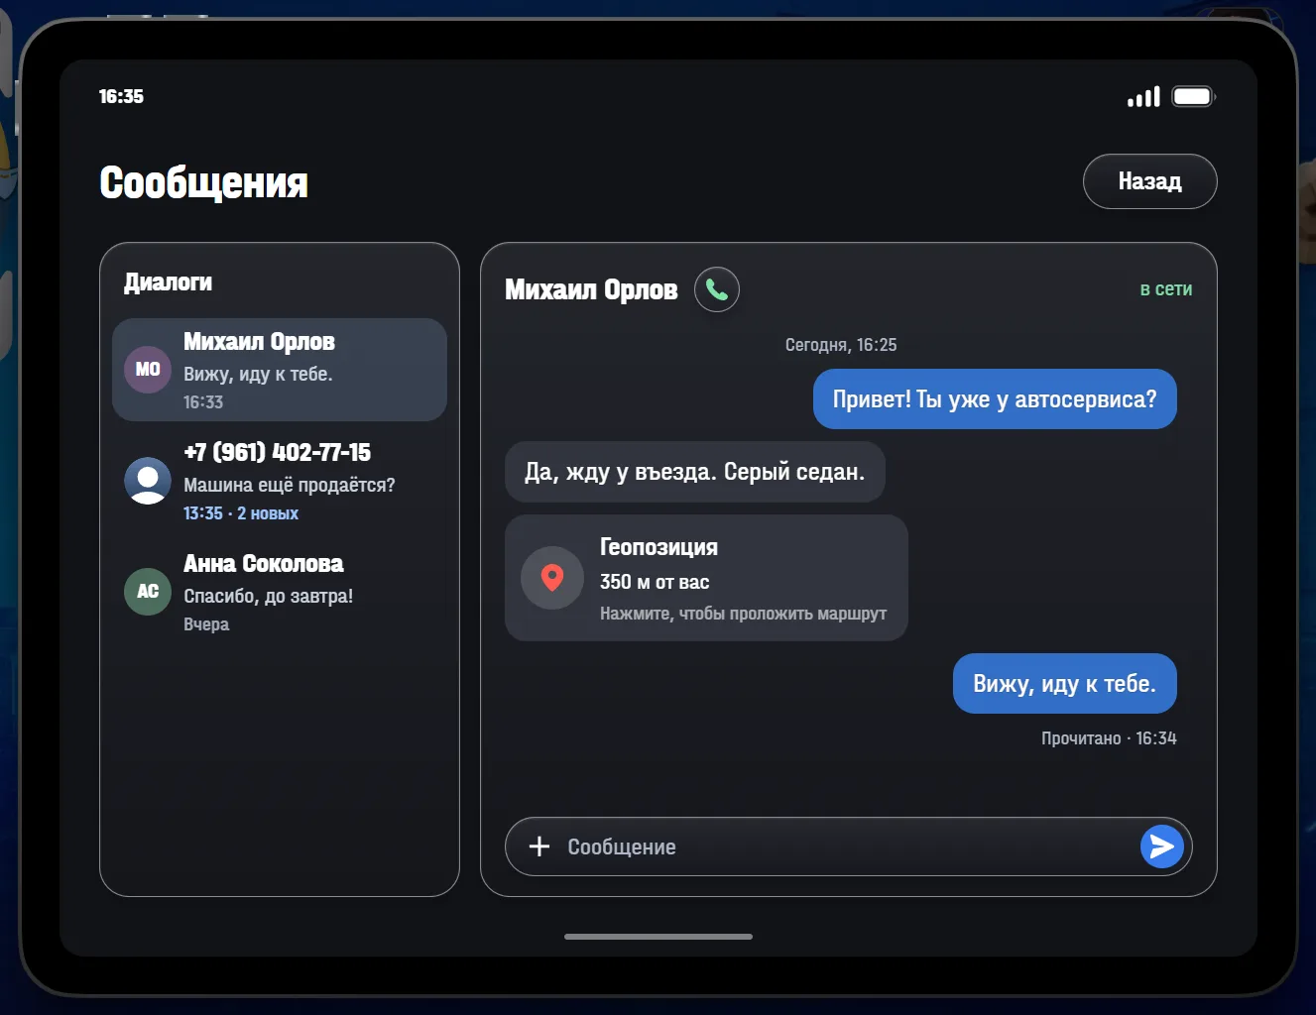Tap the 16:33 timestamp in dialog list
Screen dimensions: 1316x1015
click(203, 402)
